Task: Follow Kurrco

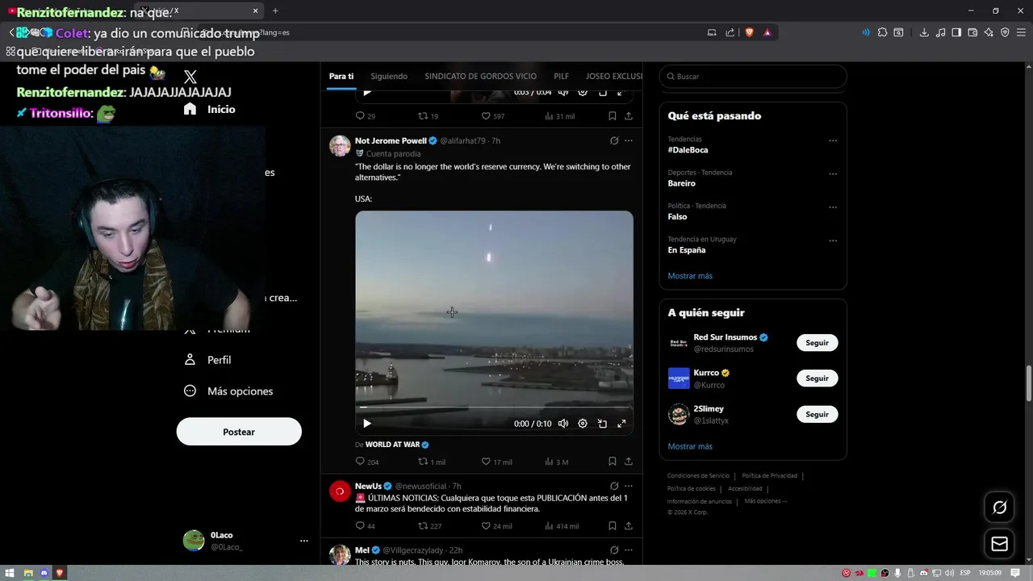Action: tap(817, 378)
